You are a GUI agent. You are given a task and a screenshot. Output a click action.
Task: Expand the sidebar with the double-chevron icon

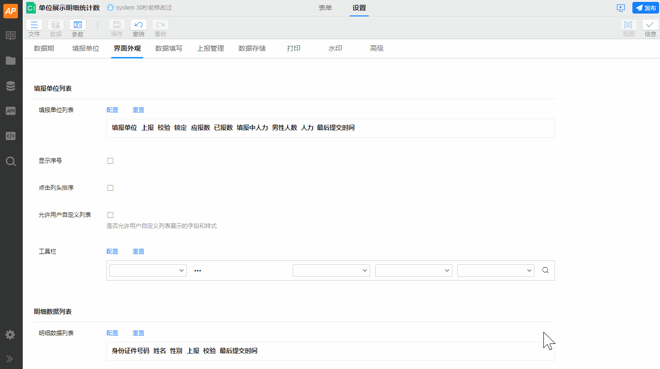click(10, 359)
